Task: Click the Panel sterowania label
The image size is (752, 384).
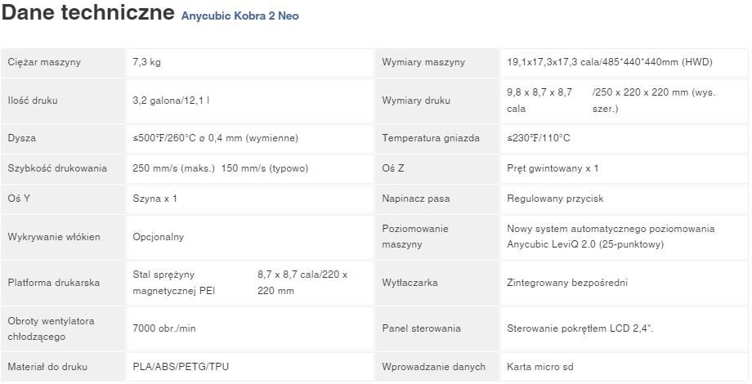Action: [421, 328]
